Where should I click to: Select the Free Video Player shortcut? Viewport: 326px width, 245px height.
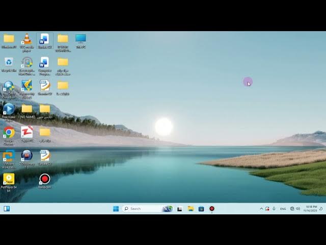9,112
